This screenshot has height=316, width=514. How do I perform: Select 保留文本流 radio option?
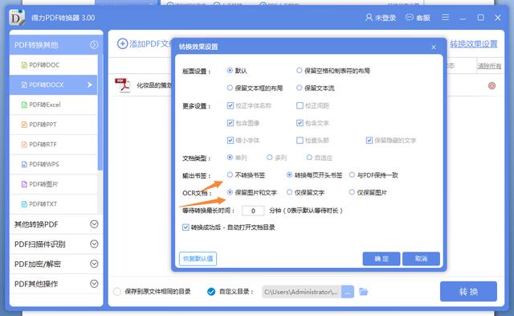[299, 88]
